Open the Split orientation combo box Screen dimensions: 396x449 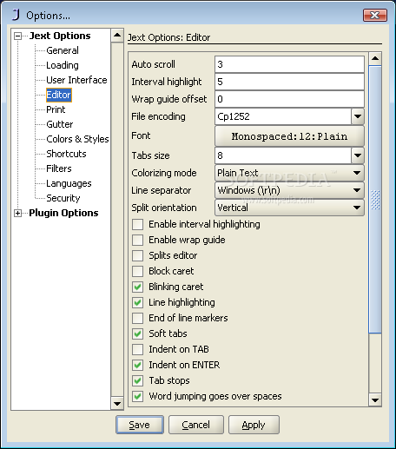point(289,208)
